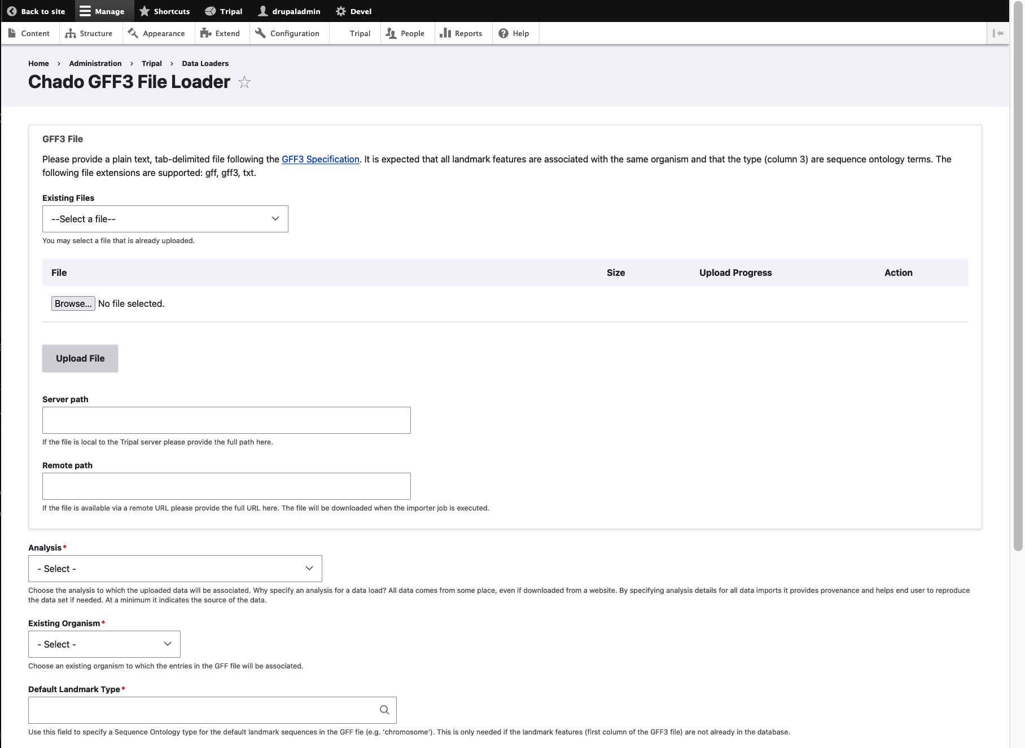Viewport: 1025px width, 748px height.
Task: Open the Existing Organism select dropdown
Action: click(x=104, y=644)
